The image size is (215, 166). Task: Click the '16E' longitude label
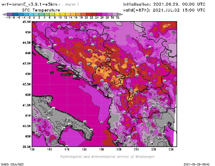click(50, 149)
